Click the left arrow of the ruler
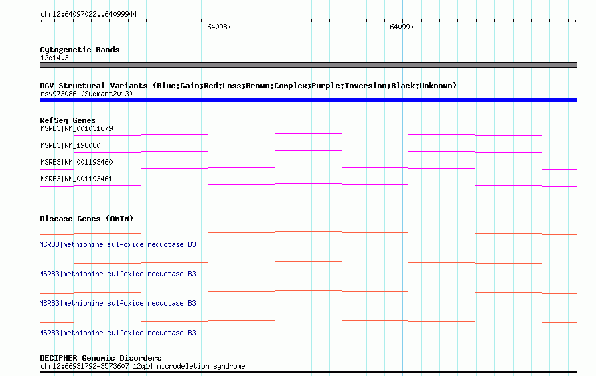596x376 pixels. (x=42, y=21)
